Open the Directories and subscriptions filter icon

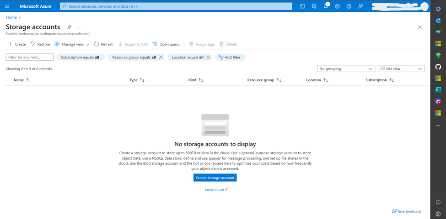click(x=314, y=6)
